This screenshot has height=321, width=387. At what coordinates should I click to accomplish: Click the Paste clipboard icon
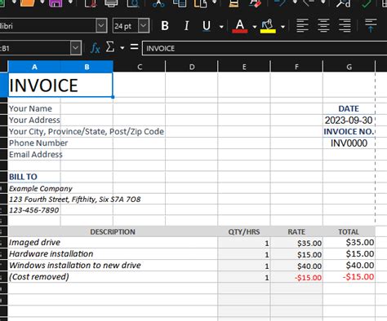[201, 3]
